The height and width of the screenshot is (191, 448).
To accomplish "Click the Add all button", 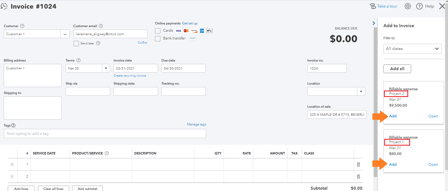I will pyautogui.click(x=397, y=69).
